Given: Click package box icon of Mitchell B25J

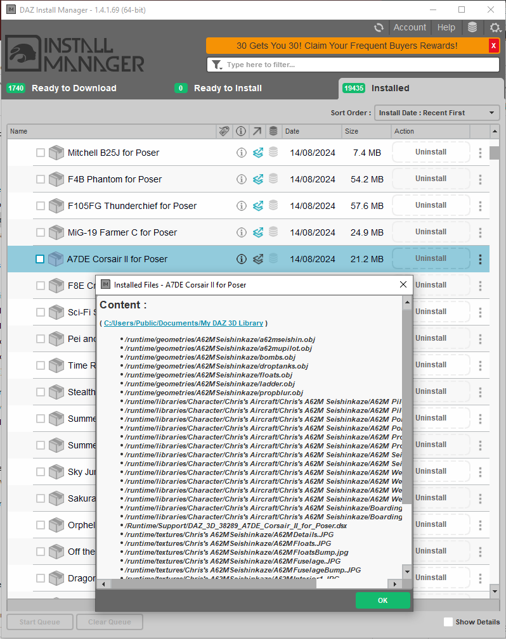Looking at the screenshot, I should (56, 153).
